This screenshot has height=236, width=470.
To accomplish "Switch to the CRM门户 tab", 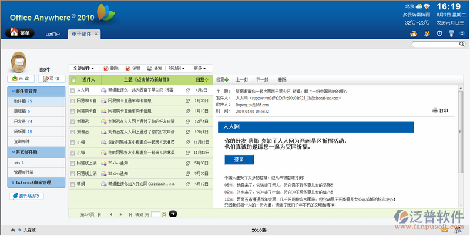I will (53, 34).
